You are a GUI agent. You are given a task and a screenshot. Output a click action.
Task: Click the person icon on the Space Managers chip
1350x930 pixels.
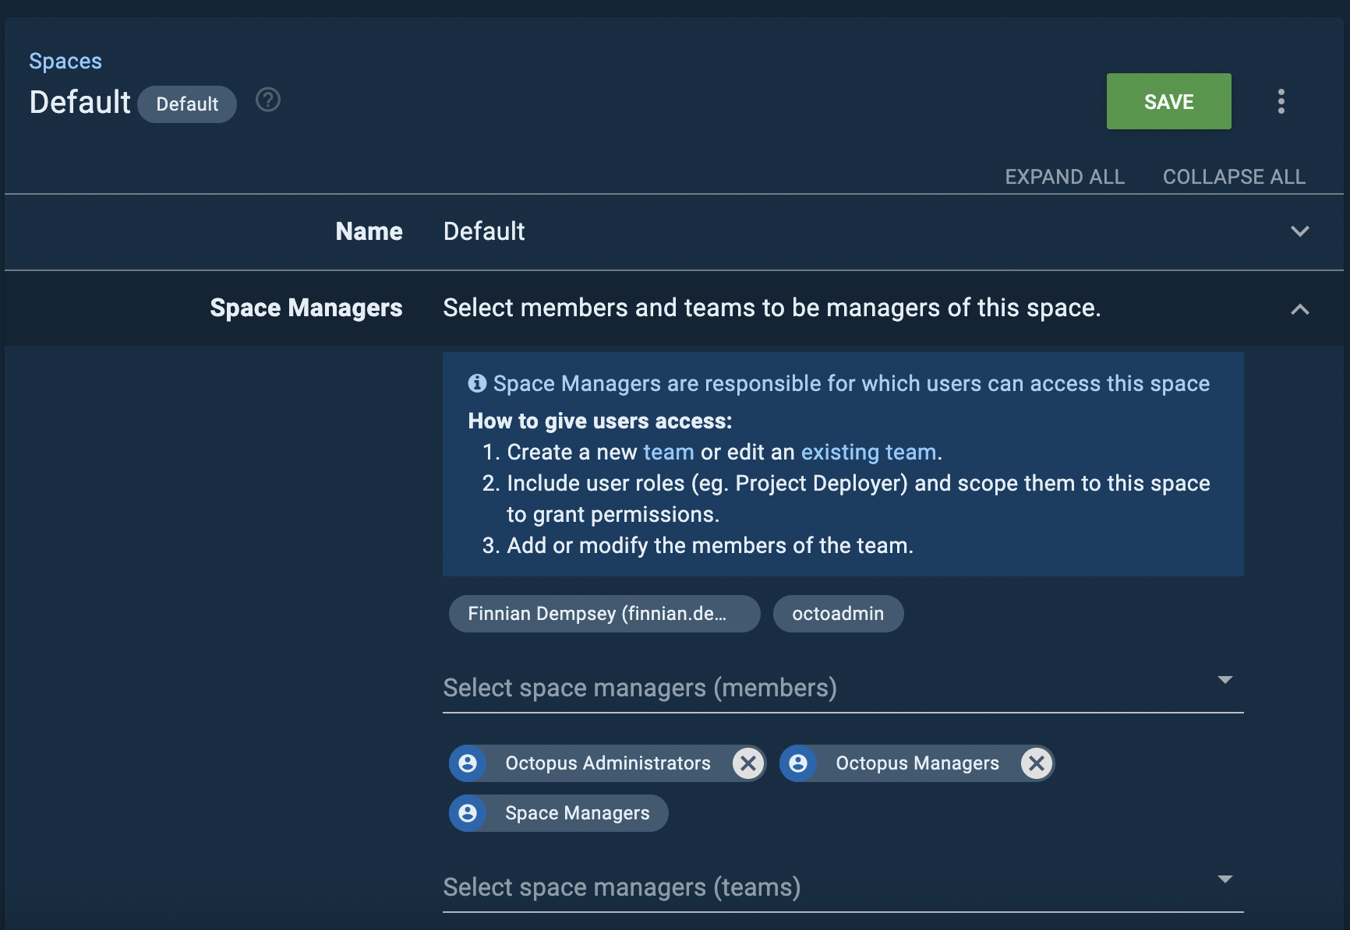(x=468, y=812)
